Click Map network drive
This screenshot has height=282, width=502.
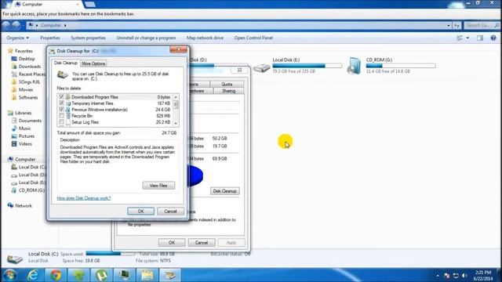205,38
